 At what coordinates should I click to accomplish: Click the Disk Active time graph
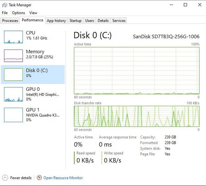point(137,70)
